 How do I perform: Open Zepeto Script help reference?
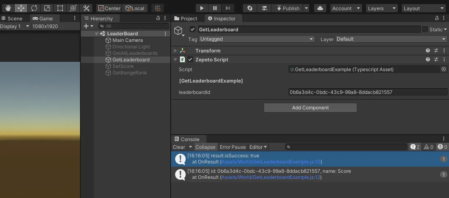tap(428, 60)
